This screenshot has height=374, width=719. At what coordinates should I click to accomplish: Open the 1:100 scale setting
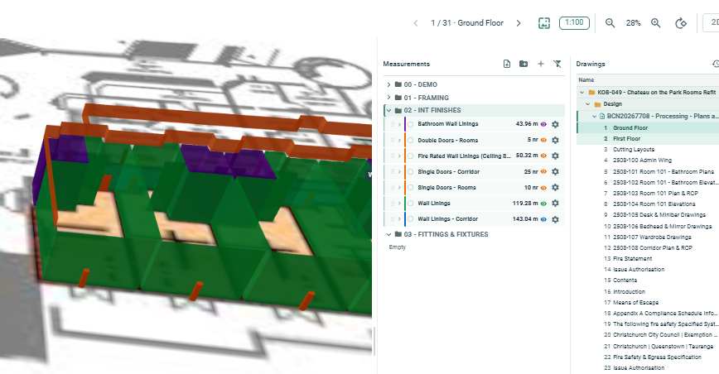[574, 22]
